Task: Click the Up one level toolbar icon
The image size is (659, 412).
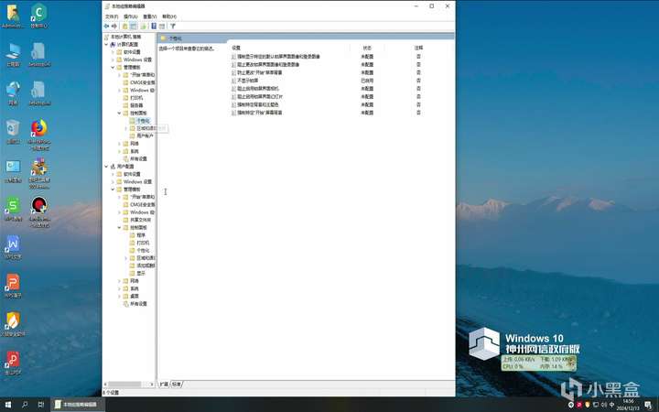Action: (x=124, y=26)
